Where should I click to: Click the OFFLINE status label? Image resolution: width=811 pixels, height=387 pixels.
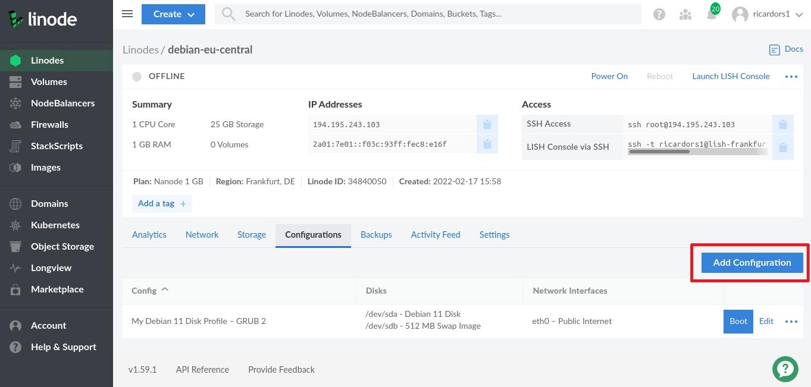(x=167, y=76)
